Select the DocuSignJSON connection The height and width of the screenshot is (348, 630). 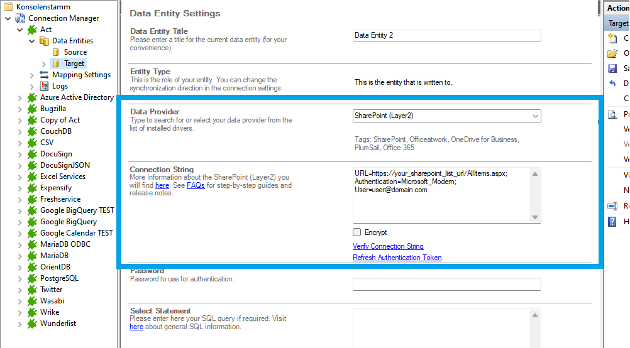click(x=65, y=165)
